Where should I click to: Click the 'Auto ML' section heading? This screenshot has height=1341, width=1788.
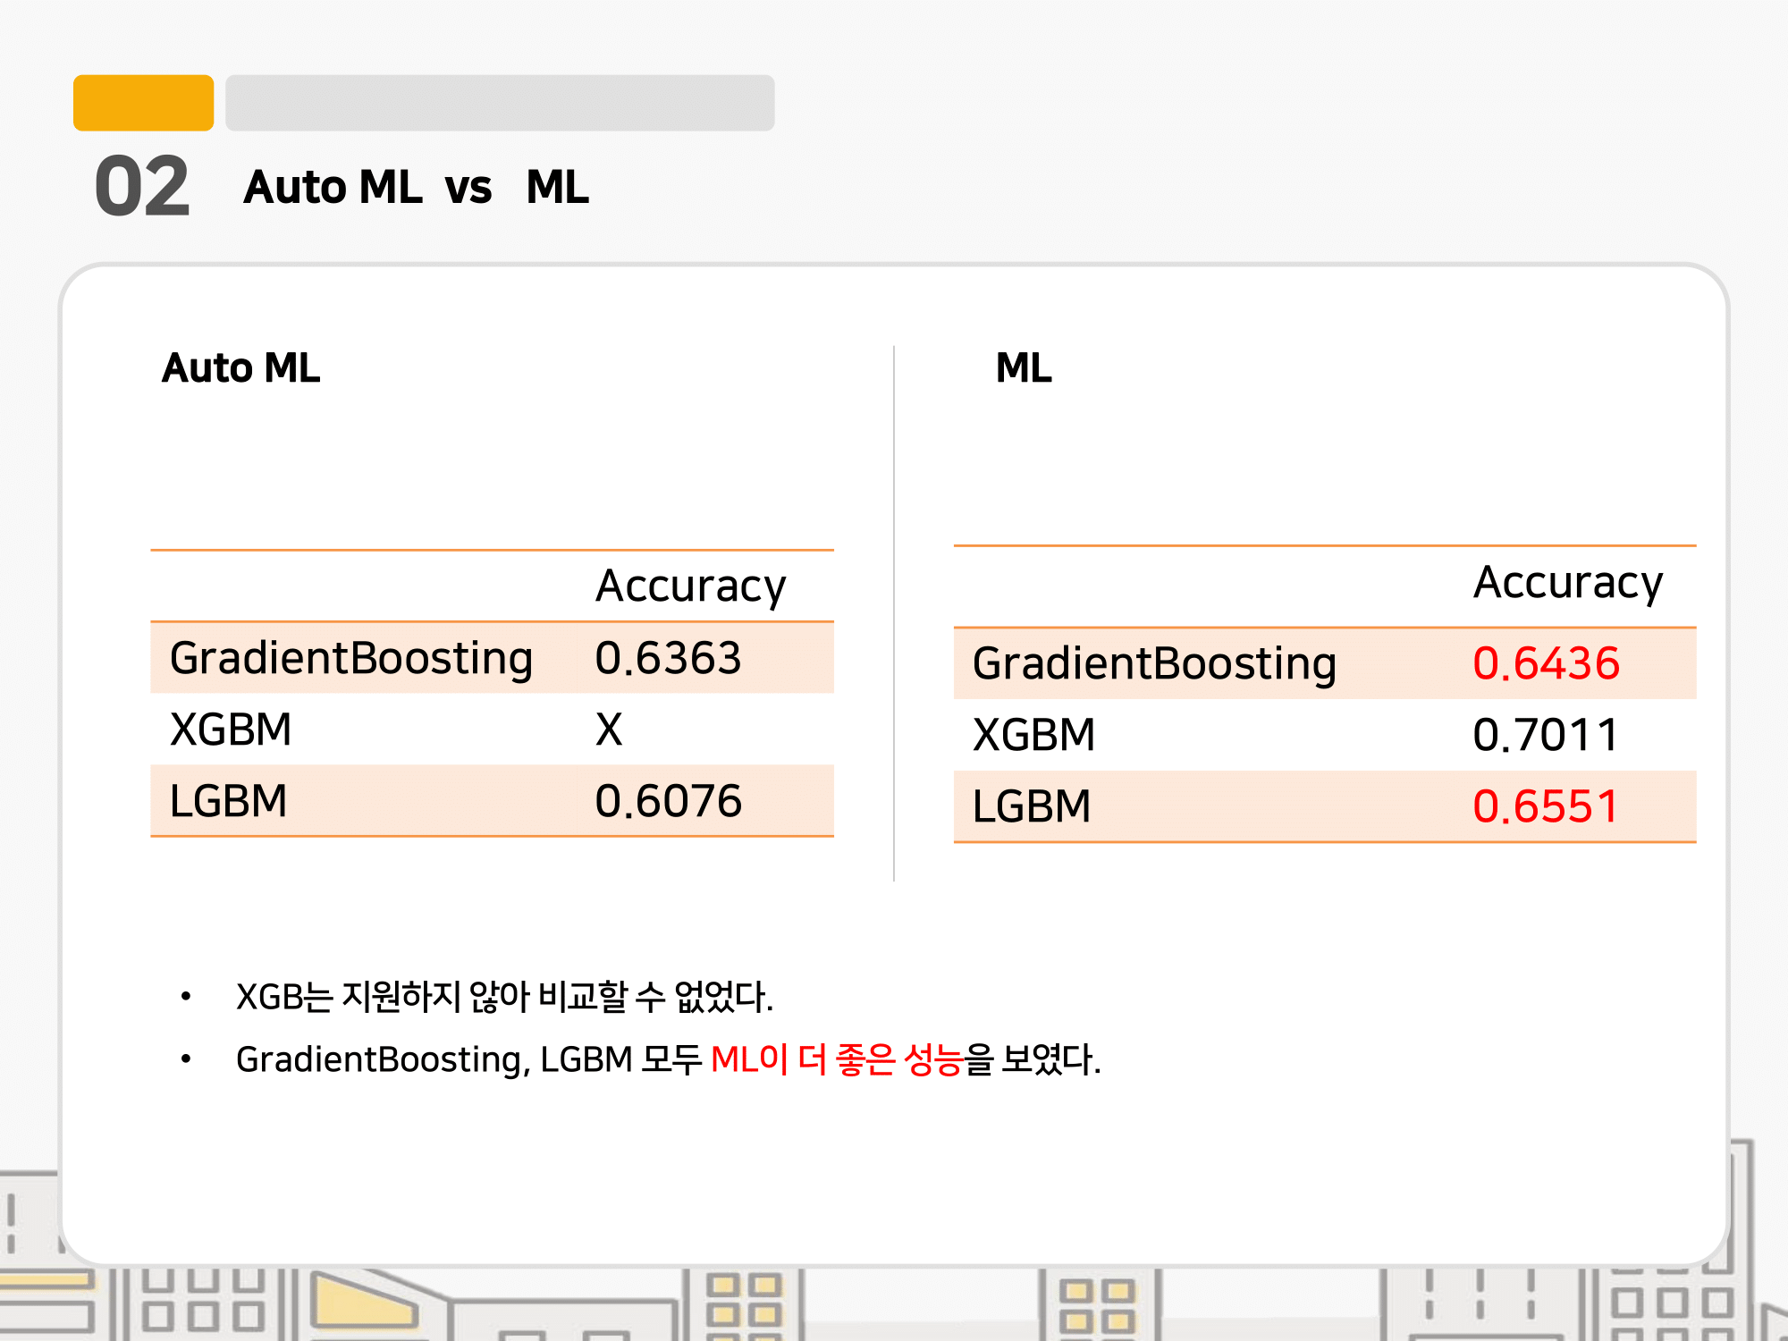[x=240, y=368]
